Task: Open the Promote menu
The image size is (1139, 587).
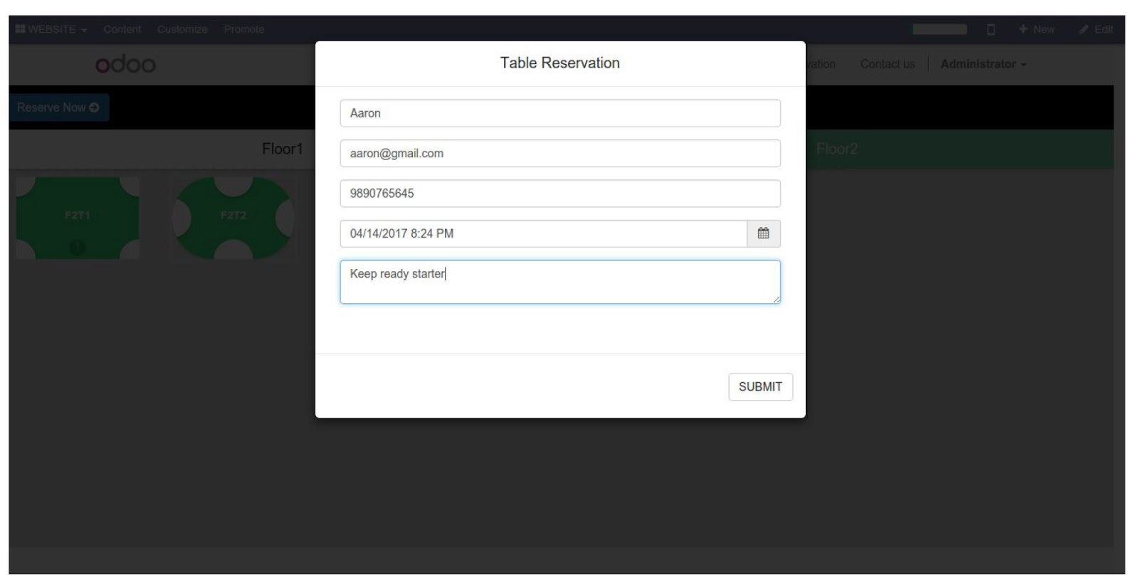Action: click(244, 29)
